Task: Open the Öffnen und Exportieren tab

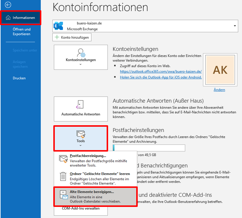Action: click(x=22, y=32)
